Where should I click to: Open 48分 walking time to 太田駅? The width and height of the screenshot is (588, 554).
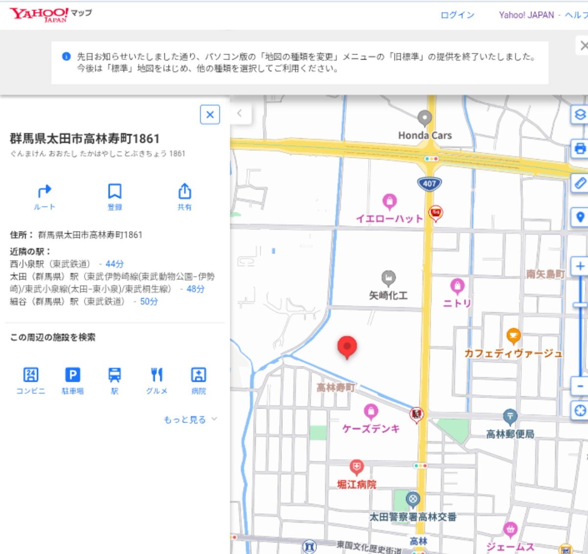click(196, 289)
